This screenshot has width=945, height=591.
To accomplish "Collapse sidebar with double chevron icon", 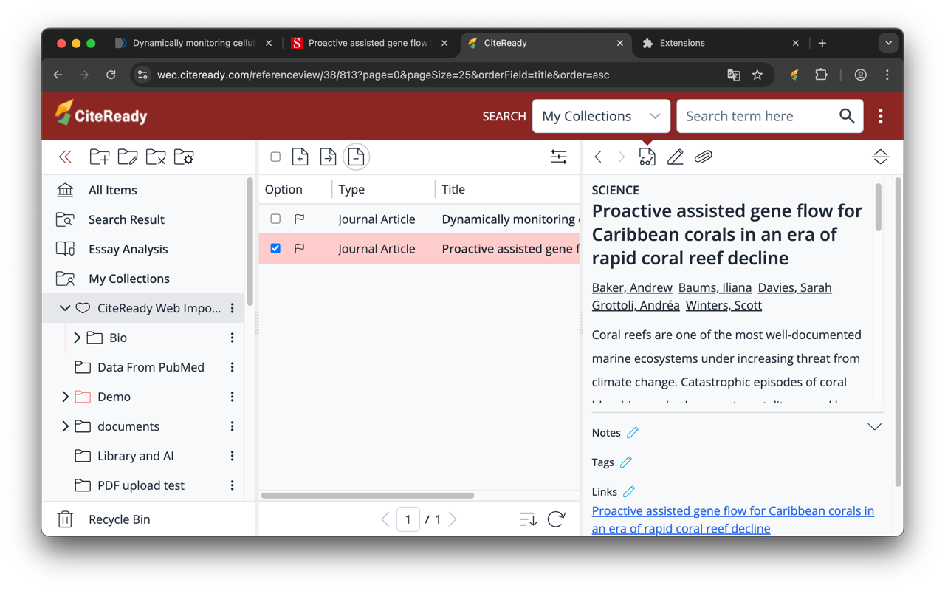I will tap(66, 157).
